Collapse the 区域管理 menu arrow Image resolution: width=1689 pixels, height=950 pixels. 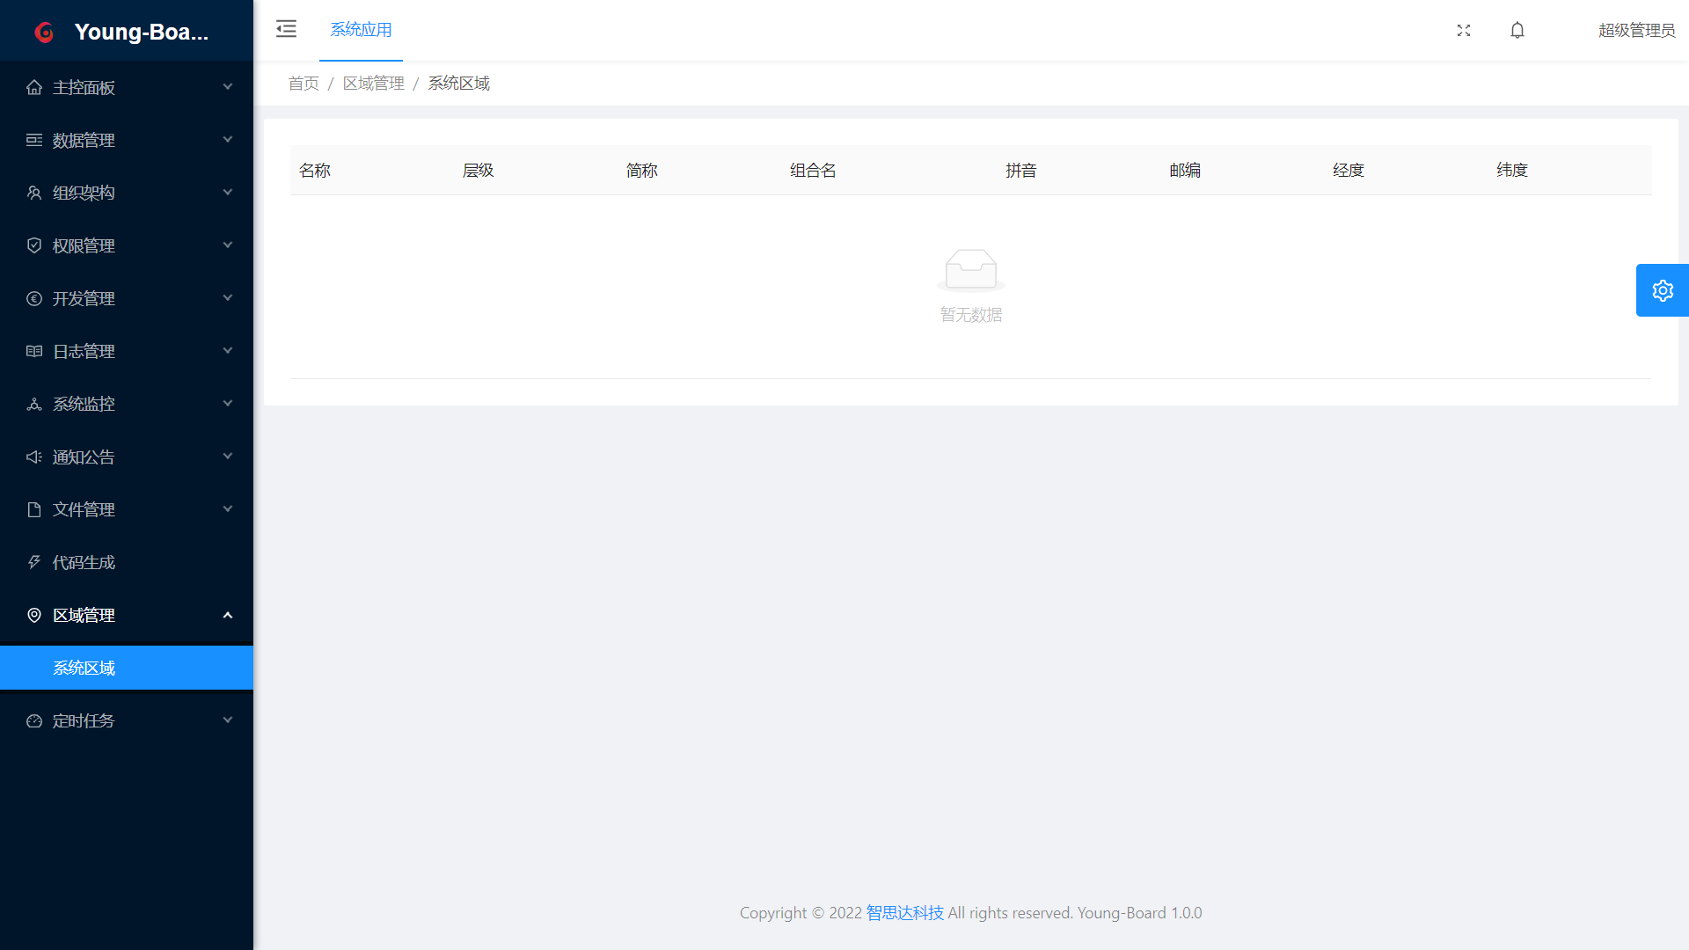[228, 615]
